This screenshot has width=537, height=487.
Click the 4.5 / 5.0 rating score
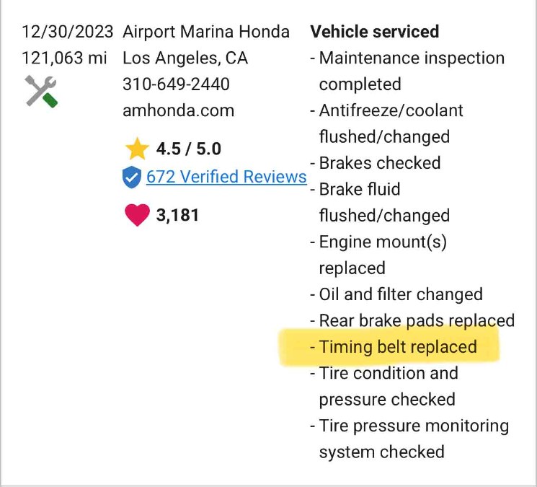189,149
